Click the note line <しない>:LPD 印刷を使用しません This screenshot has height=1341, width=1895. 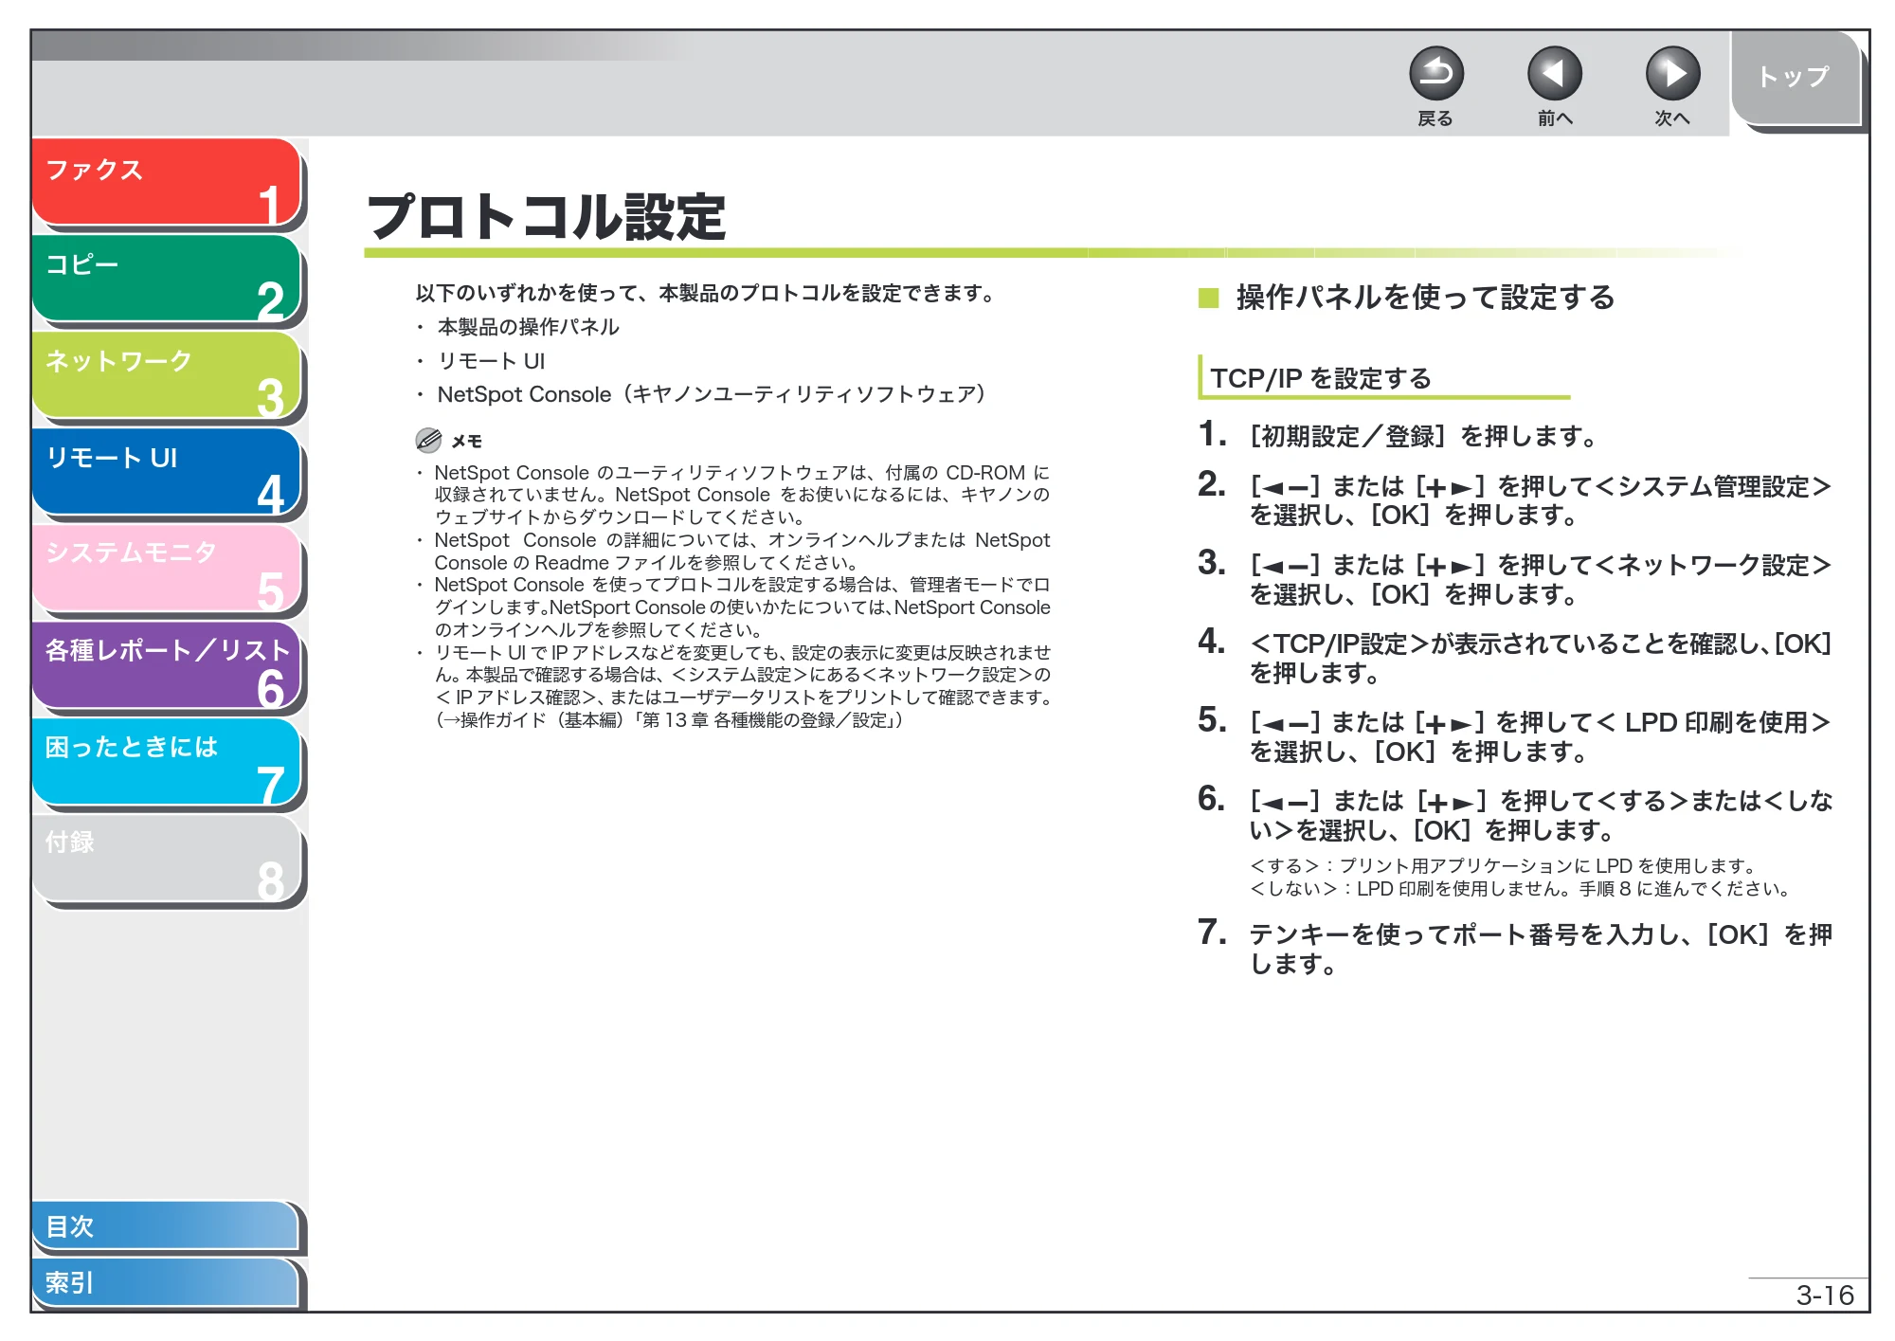tap(1520, 889)
